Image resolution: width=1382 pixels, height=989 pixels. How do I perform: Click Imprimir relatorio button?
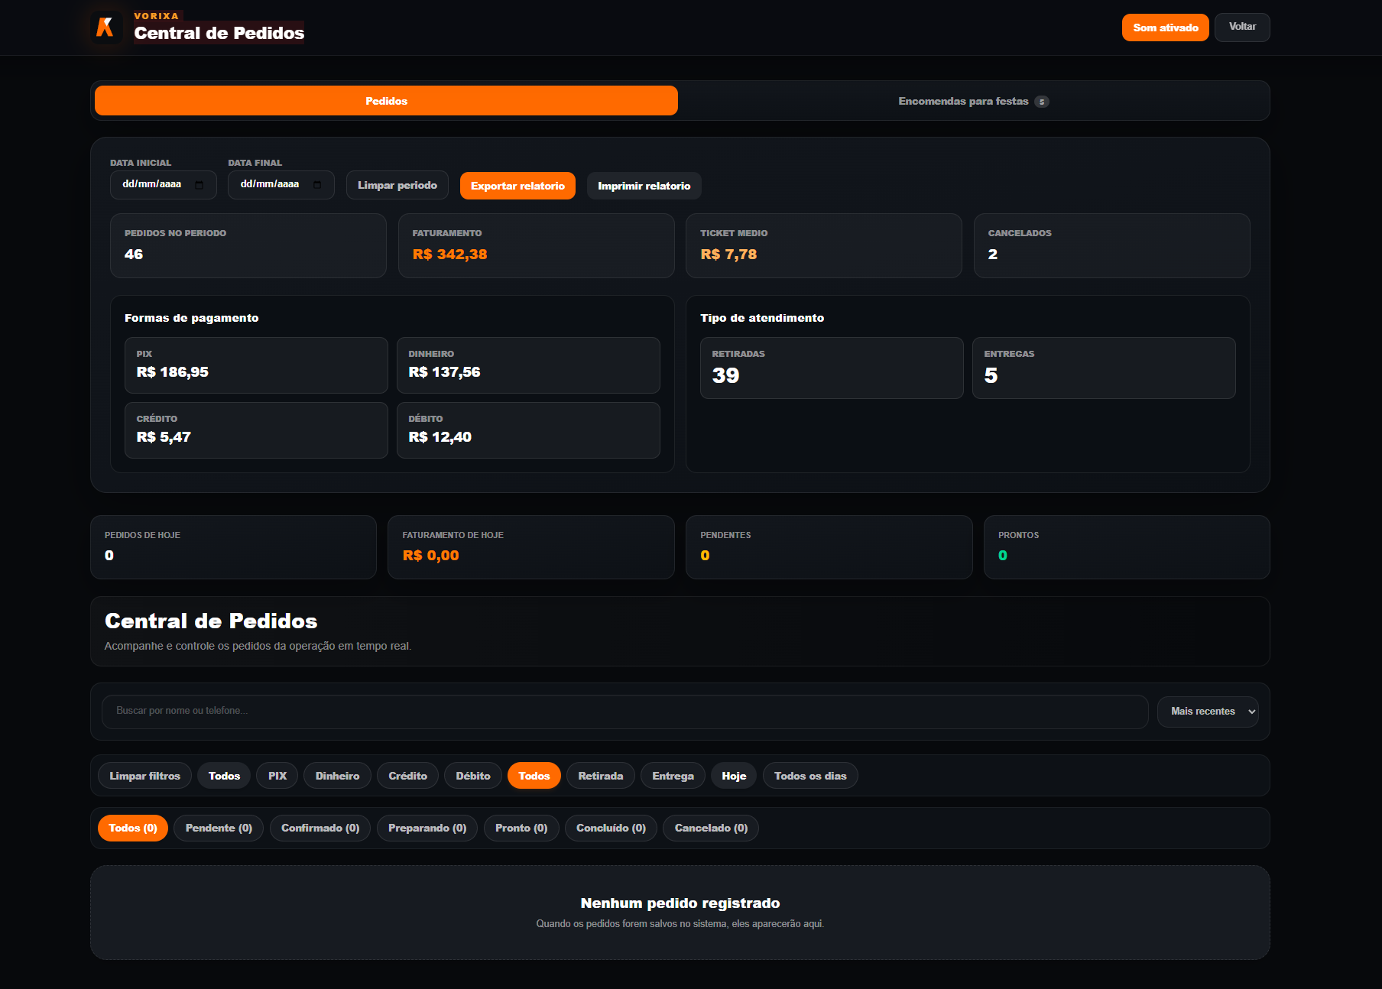pos(644,186)
